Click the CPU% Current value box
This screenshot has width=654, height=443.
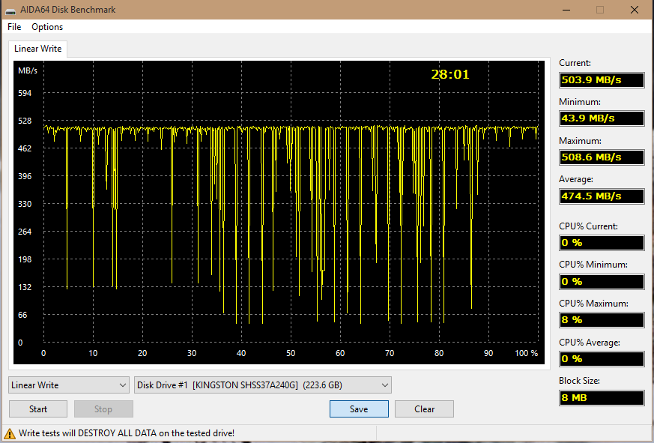(x=602, y=243)
